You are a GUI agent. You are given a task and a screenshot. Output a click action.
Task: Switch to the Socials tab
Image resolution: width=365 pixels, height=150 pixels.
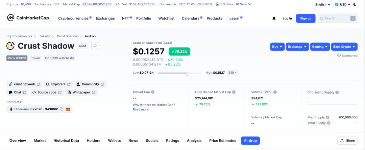152,141
